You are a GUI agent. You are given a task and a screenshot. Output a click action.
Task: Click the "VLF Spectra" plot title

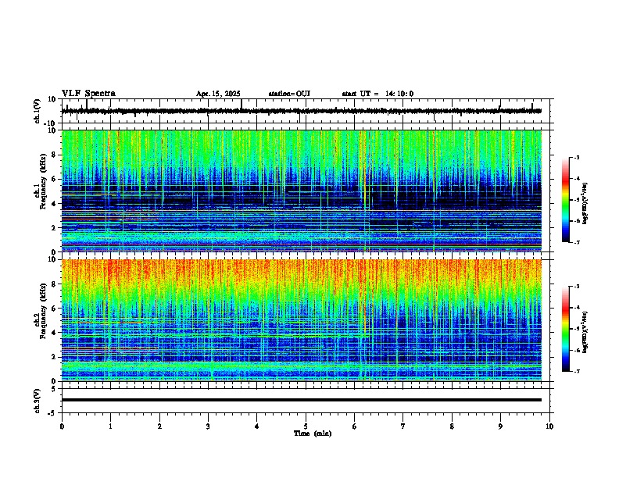pos(88,94)
